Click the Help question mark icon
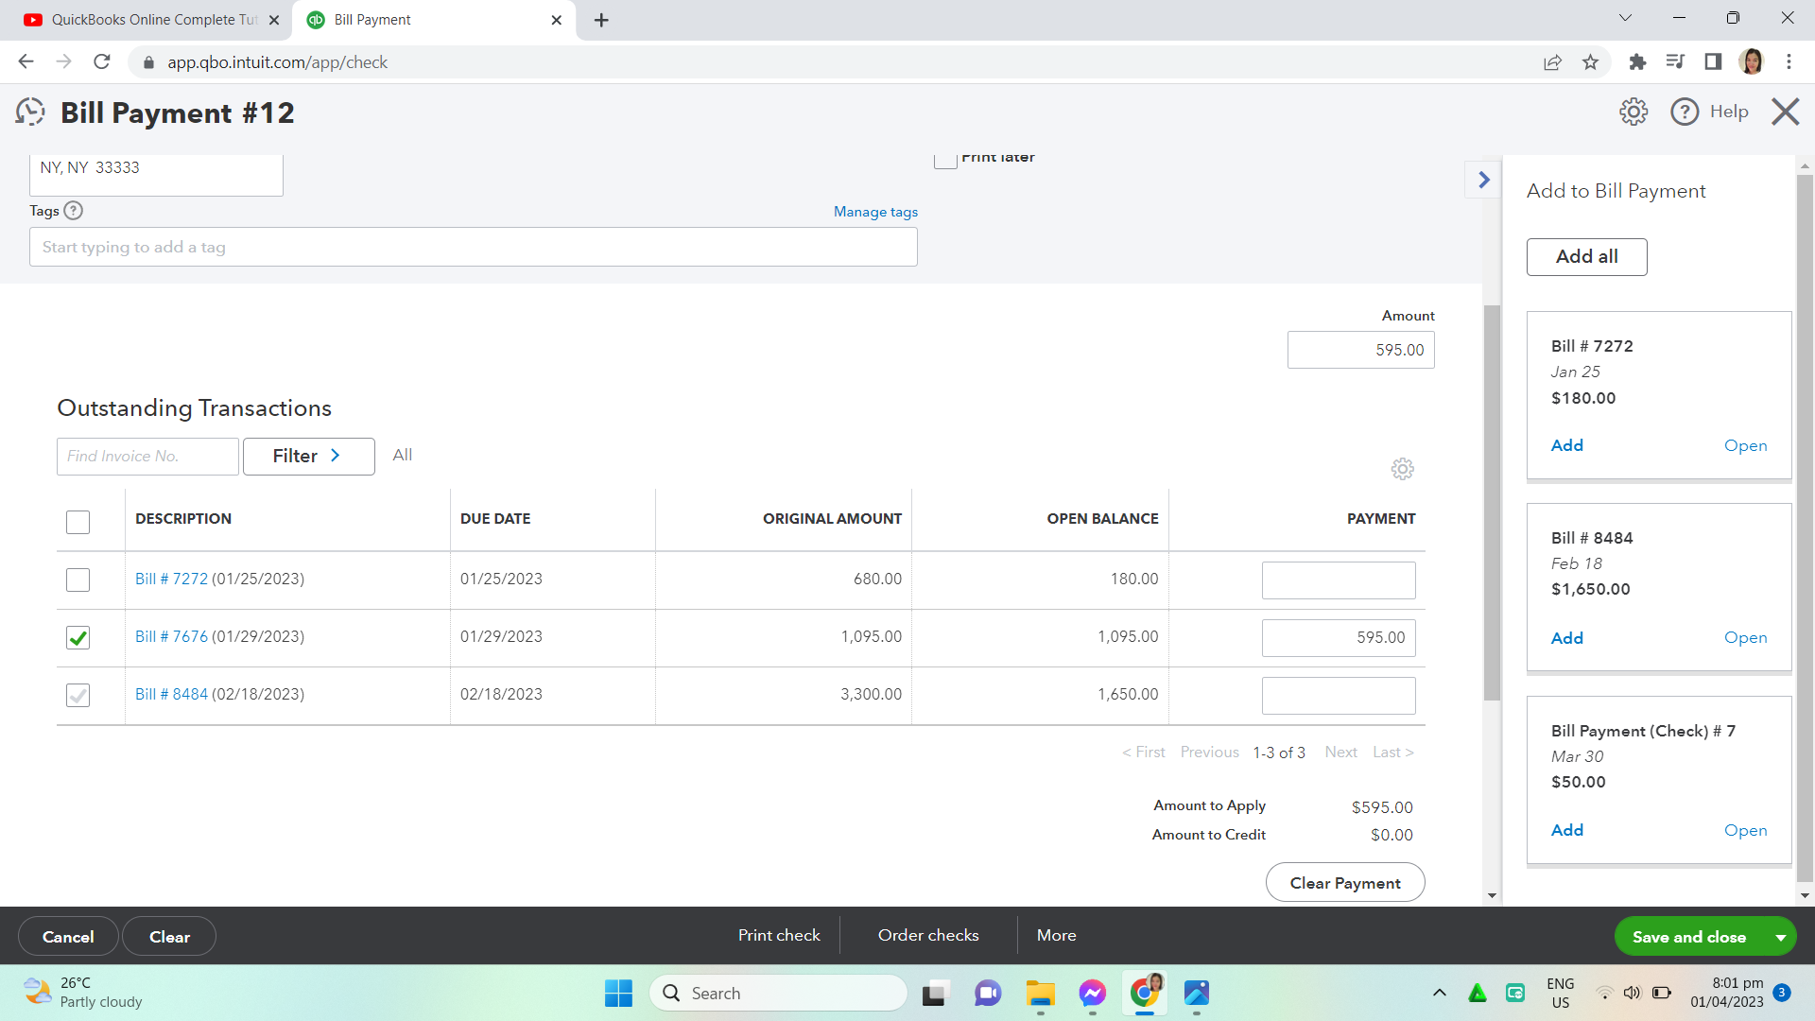The width and height of the screenshot is (1815, 1021). click(x=1685, y=112)
